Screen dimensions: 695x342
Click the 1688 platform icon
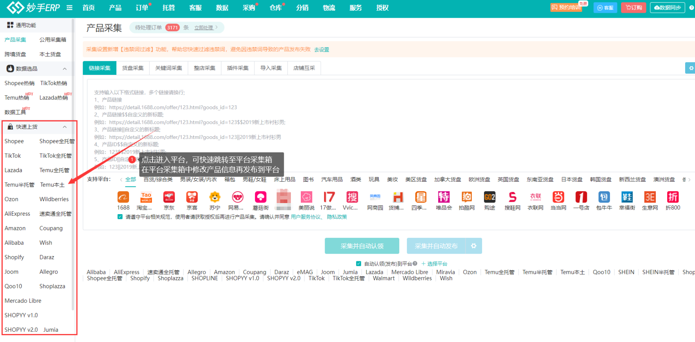(x=123, y=197)
